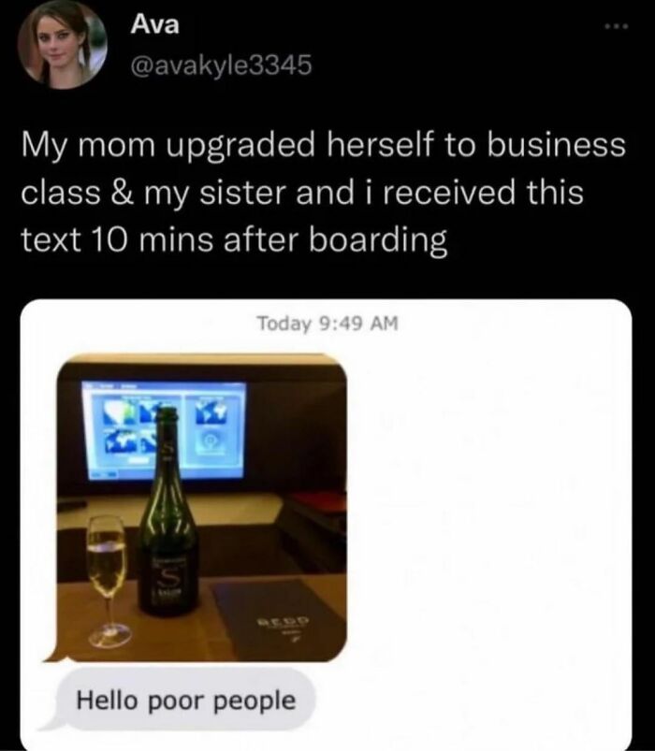Screen dimensions: 655x751
Task: Click the Today 9:49 AM timestamp
Action: (327, 324)
